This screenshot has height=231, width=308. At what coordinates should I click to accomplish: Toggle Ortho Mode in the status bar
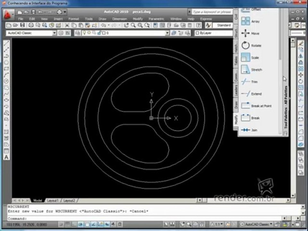pyautogui.click(x=74, y=224)
